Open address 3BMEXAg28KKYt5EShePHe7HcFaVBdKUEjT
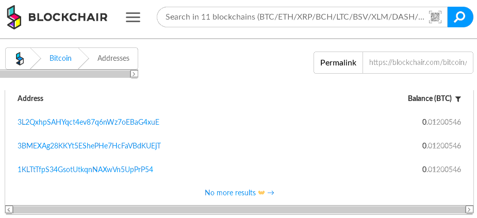Viewport: 477px width, 218px height. [x=89, y=146]
